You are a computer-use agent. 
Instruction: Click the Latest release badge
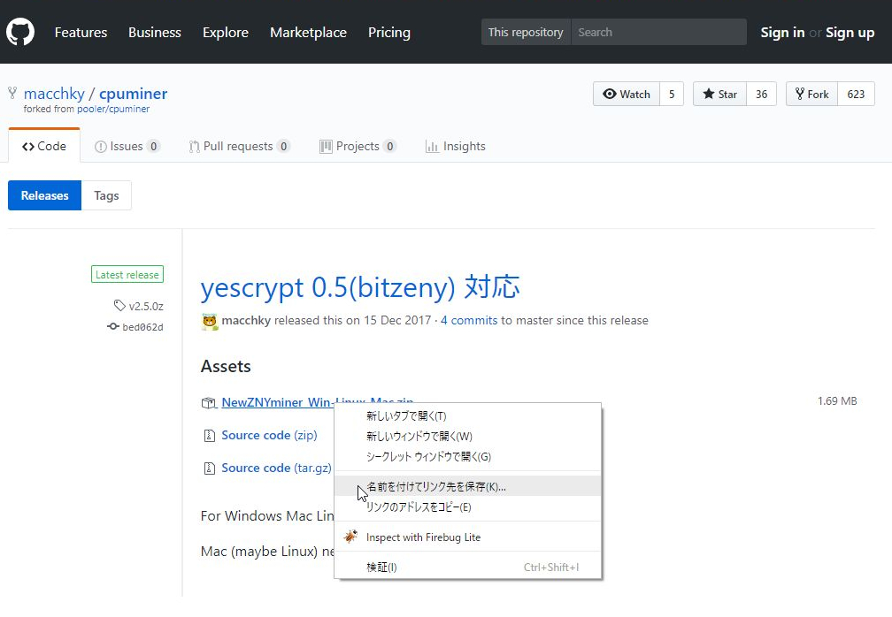pyautogui.click(x=127, y=274)
